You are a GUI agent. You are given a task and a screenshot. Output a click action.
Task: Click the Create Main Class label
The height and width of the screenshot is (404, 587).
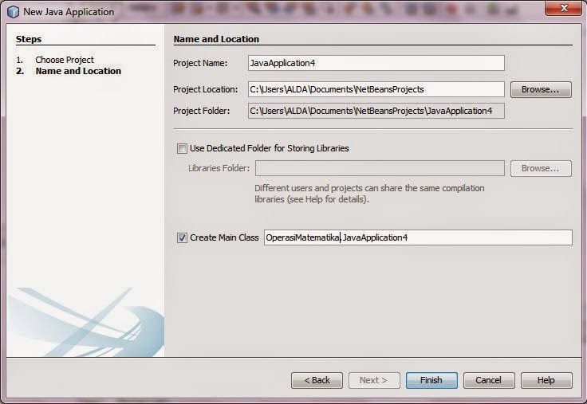(224, 237)
